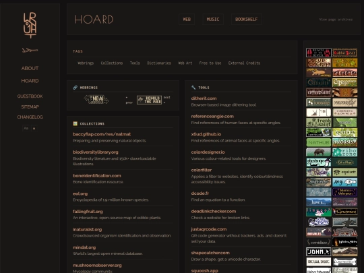Toggle the Aa font switch button
The image size is (364, 273).
pos(26,128)
